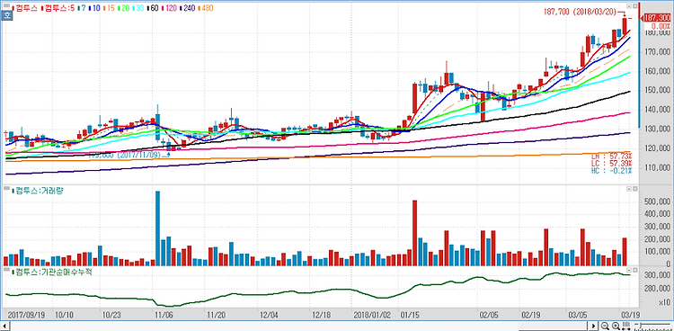
Task: Click the 500,000 volume axis label
Action: [x=657, y=201]
